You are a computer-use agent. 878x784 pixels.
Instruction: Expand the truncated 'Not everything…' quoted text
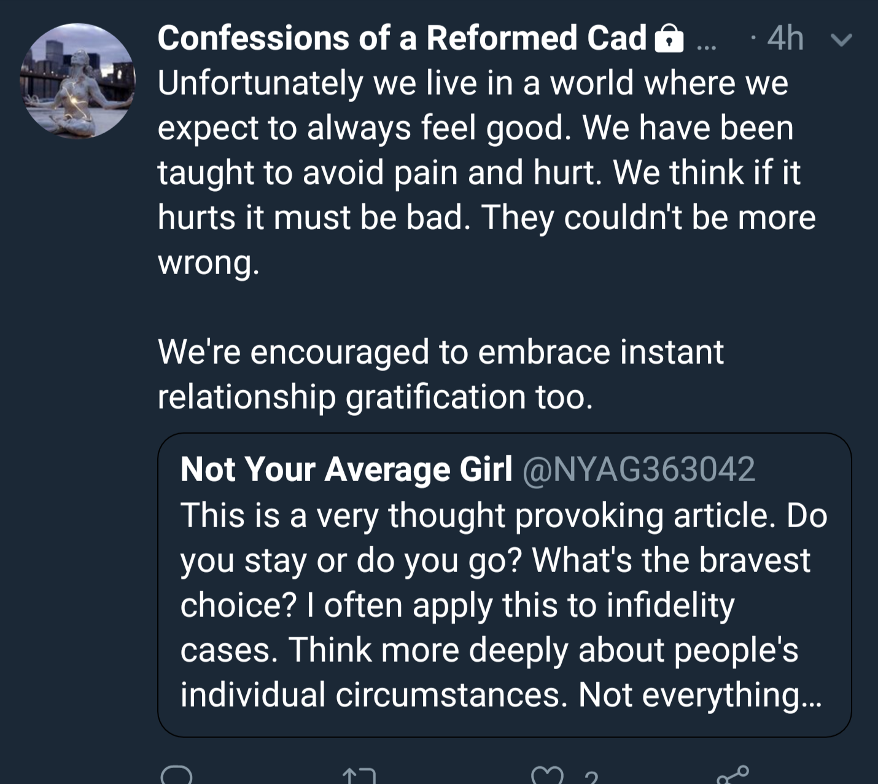click(x=700, y=695)
